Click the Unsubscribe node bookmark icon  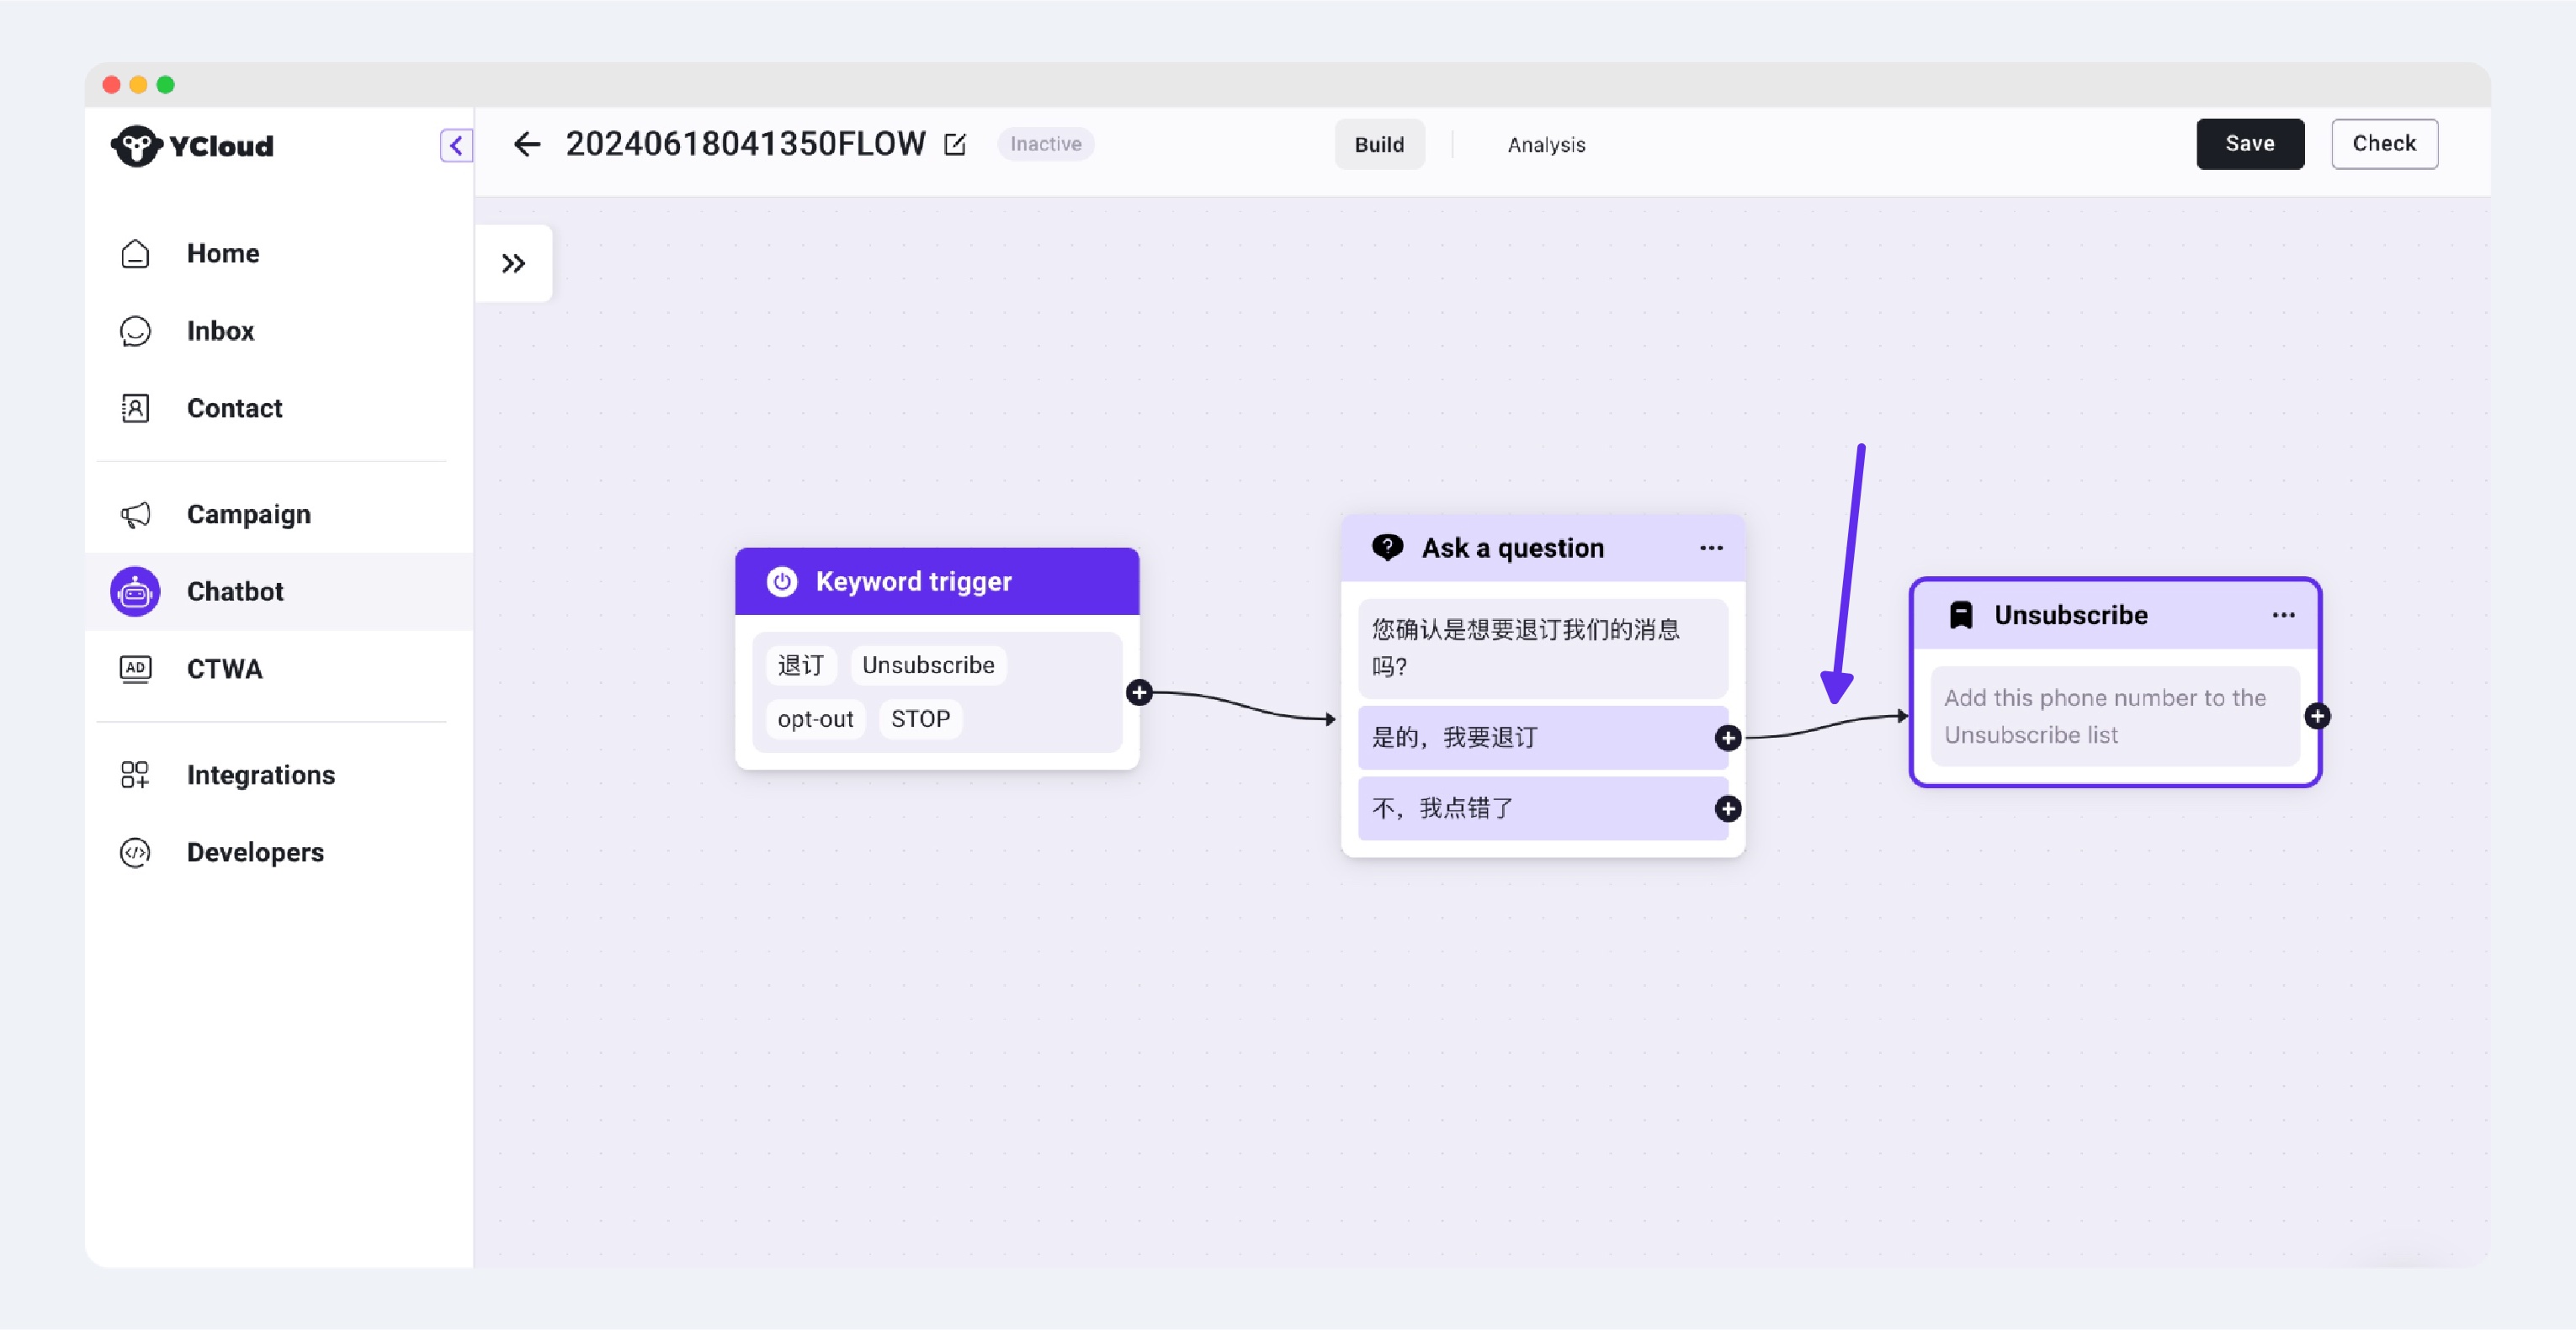[1961, 614]
